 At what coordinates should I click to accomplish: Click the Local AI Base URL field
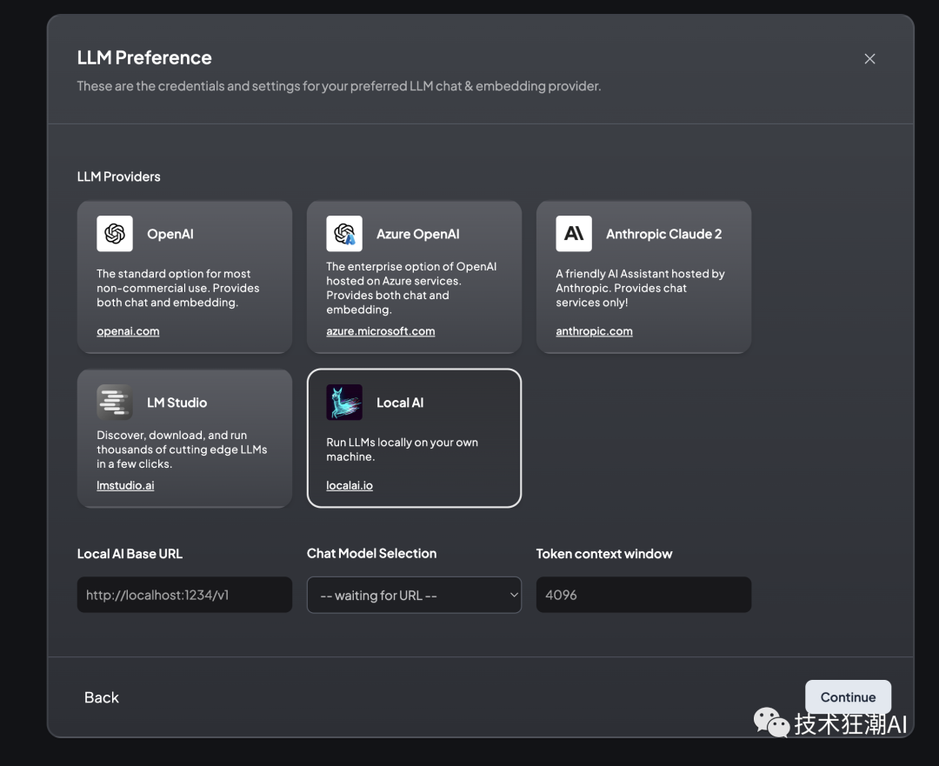click(184, 596)
